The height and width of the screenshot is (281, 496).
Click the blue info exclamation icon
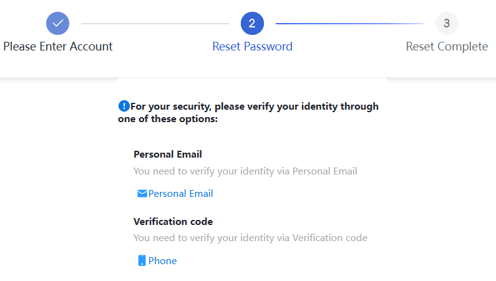click(124, 106)
